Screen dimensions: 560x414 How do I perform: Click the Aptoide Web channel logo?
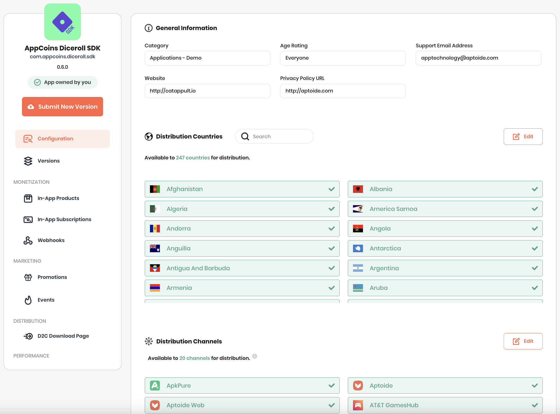pyautogui.click(x=155, y=405)
